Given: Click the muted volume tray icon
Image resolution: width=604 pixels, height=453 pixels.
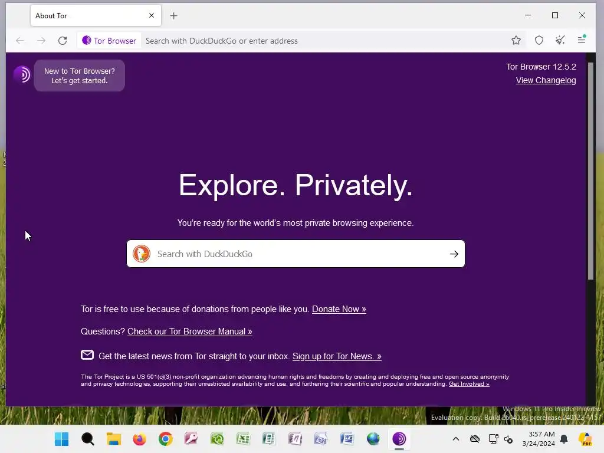Looking at the screenshot, I should tap(508, 439).
